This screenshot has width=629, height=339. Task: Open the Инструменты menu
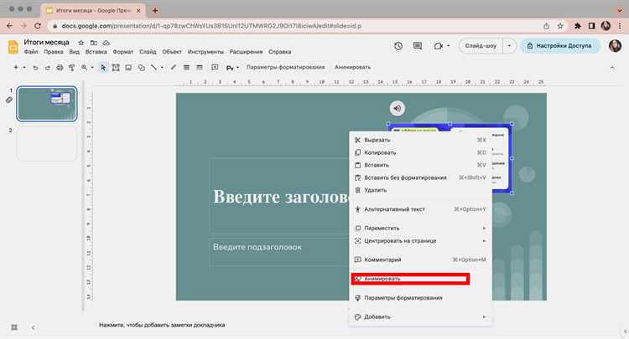[x=205, y=52]
